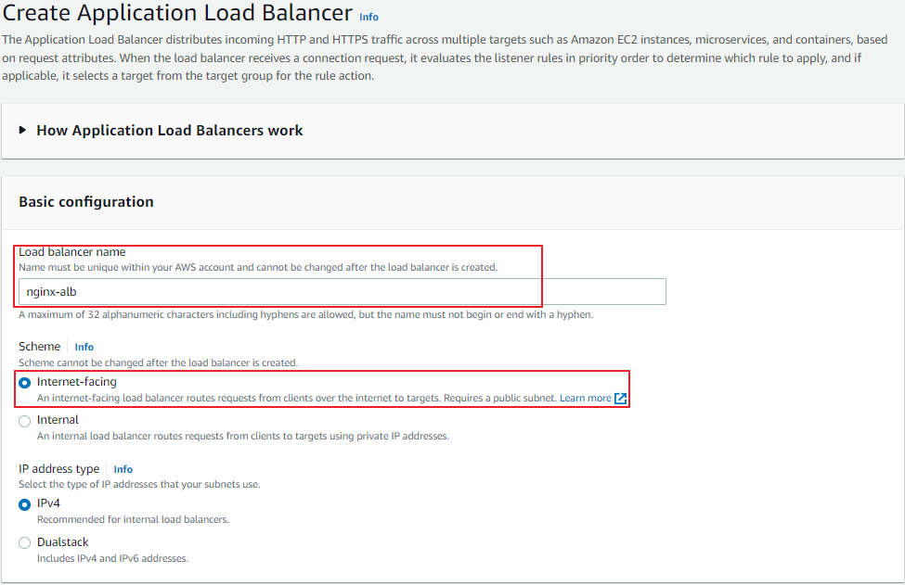Screen dimensions: 905x585
Task: Click 'Recommended for internal load balancers.' text
Action: (133, 519)
